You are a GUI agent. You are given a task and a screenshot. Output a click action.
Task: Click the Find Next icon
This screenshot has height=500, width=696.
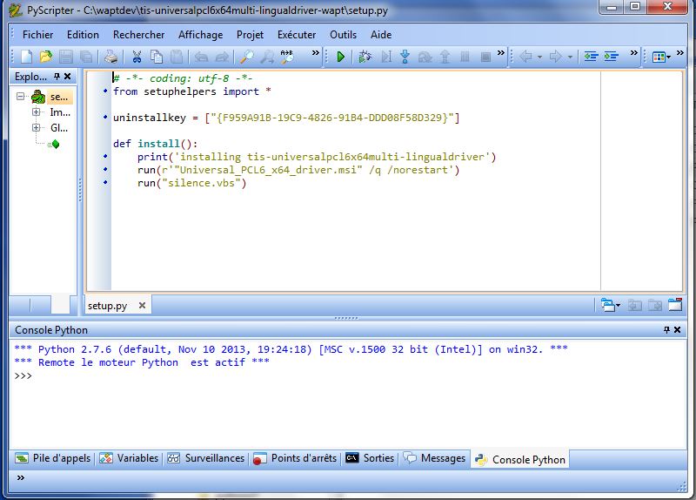[267, 57]
